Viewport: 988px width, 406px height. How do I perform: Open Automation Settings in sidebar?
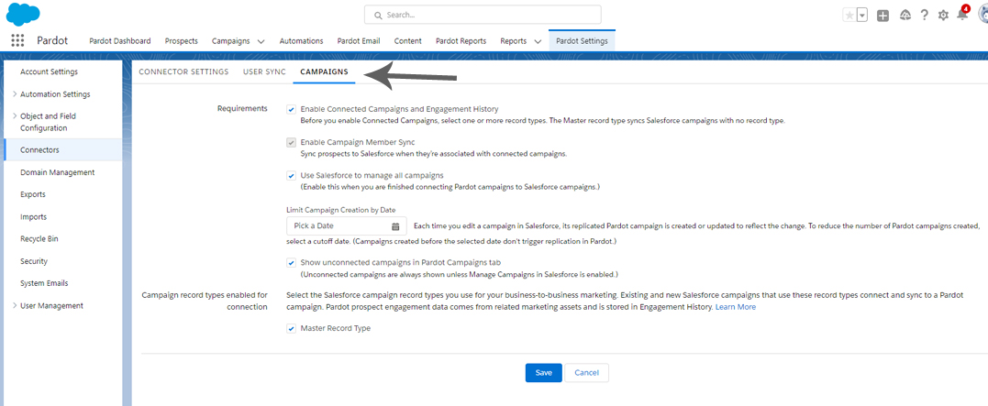click(55, 94)
